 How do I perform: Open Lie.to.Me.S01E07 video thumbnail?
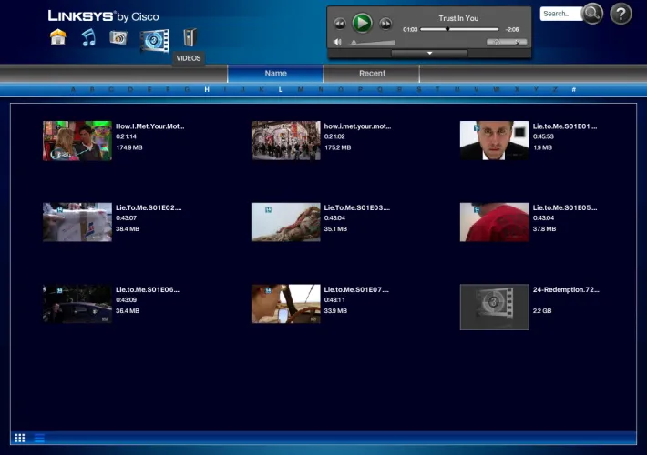[x=285, y=304]
